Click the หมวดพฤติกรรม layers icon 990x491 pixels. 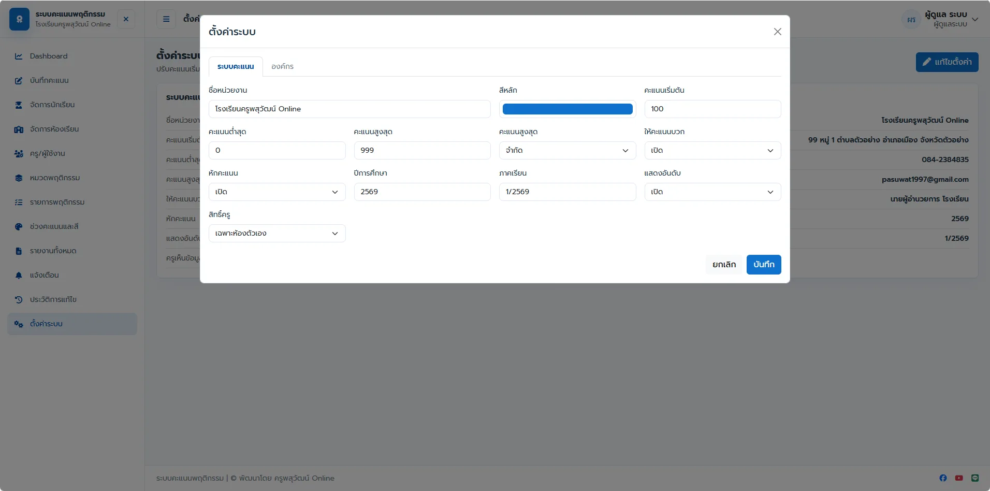point(19,178)
